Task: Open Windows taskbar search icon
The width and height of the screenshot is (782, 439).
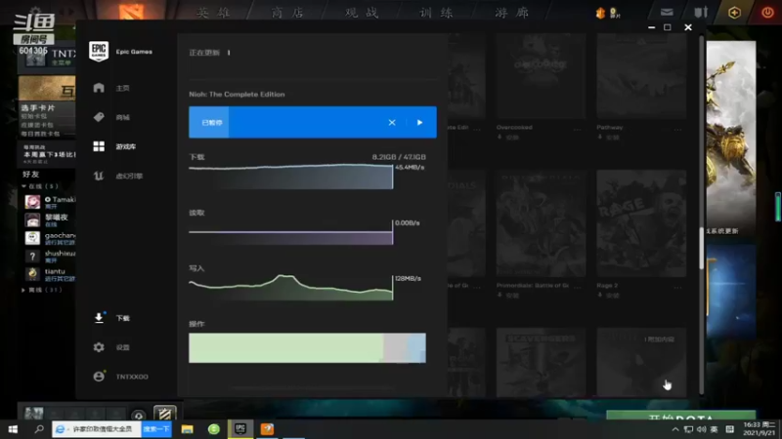Action: pos(39,429)
